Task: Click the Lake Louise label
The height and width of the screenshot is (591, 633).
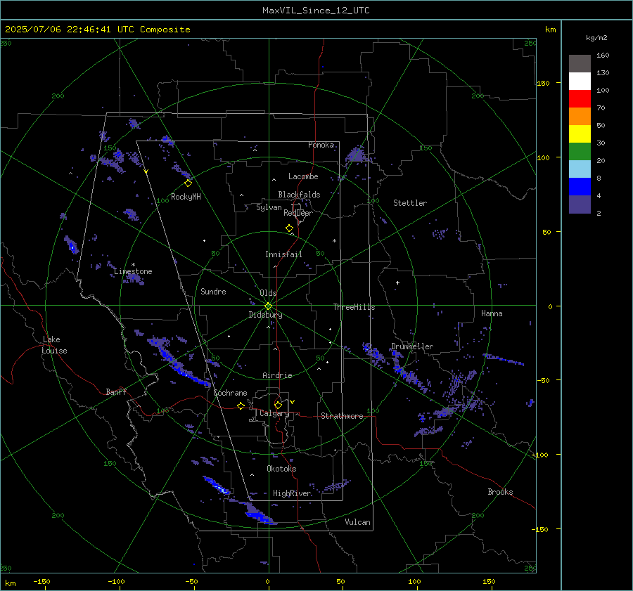Action: [x=54, y=345]
